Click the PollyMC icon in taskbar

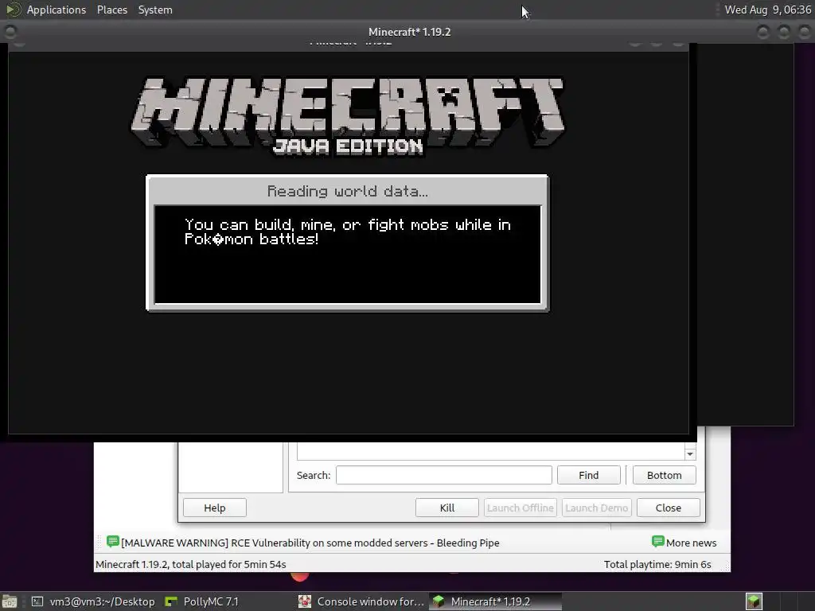pos(171,601)
